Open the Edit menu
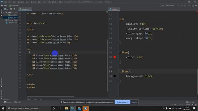The height and width of the screenshot is (111, 198). [10, 2]
